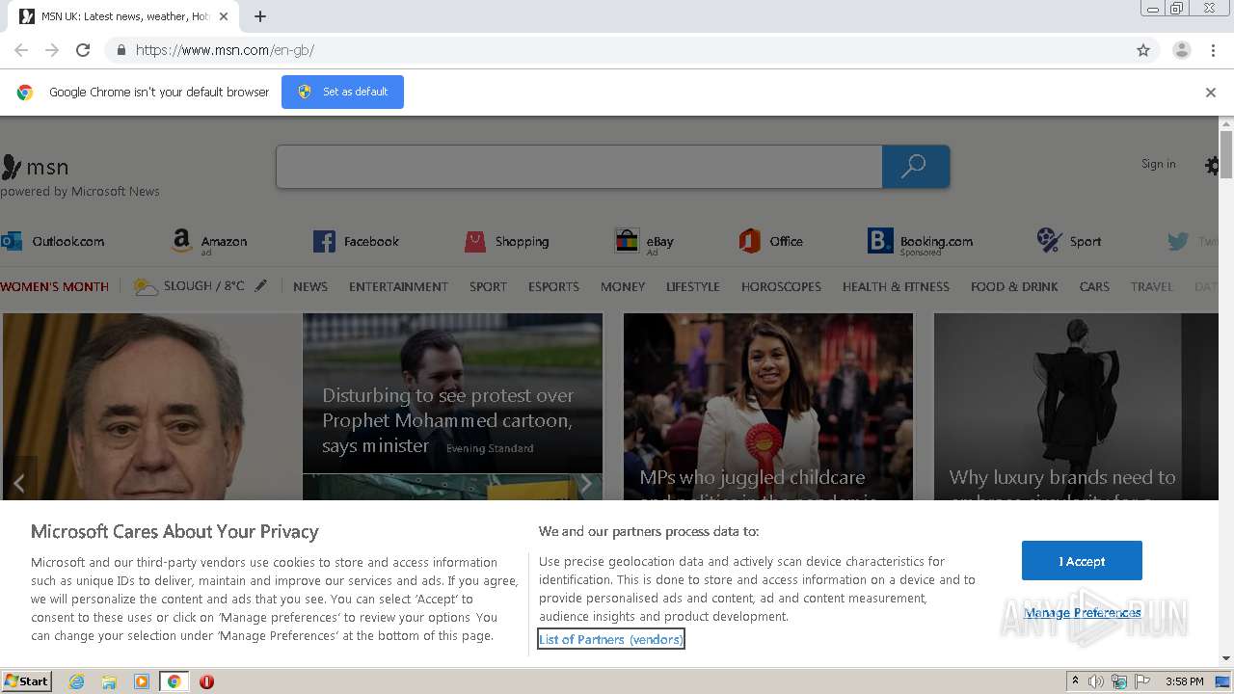Reload the page with refresh icon
Image resolution: width=1234 pixels, height=694 pixels.
(x=83, y=50)
